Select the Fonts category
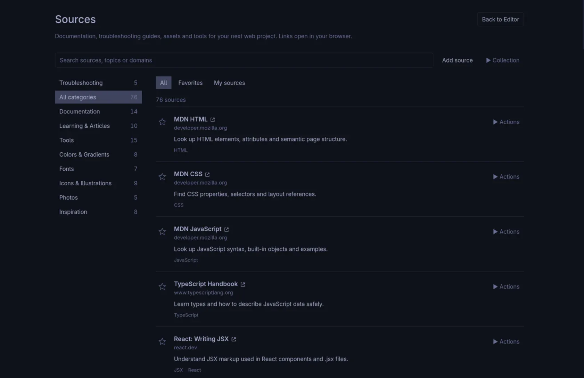Image resolution: width=584 pixels, height=378 pixels. pyautogui.click(x=98, y=169)
